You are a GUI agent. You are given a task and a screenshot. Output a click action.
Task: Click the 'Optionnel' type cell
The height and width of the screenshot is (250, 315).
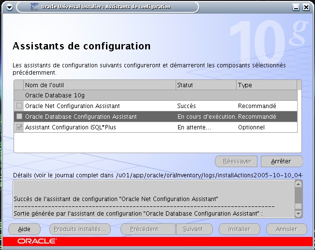tap(251, 127)
